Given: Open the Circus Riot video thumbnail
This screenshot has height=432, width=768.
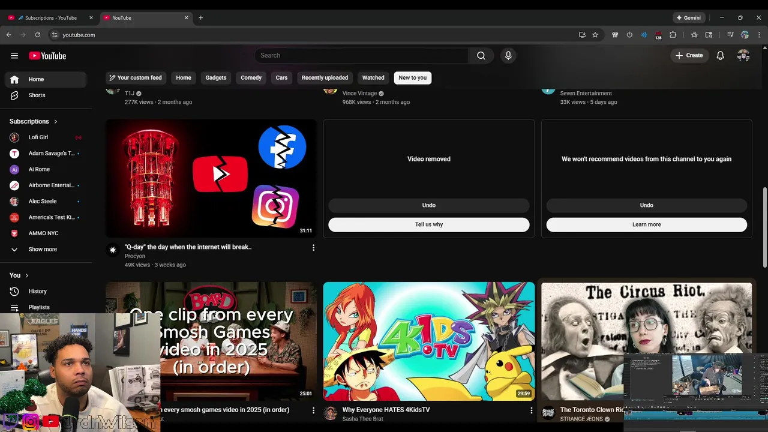Looking at the screenshot, I should tap(647, 341).
